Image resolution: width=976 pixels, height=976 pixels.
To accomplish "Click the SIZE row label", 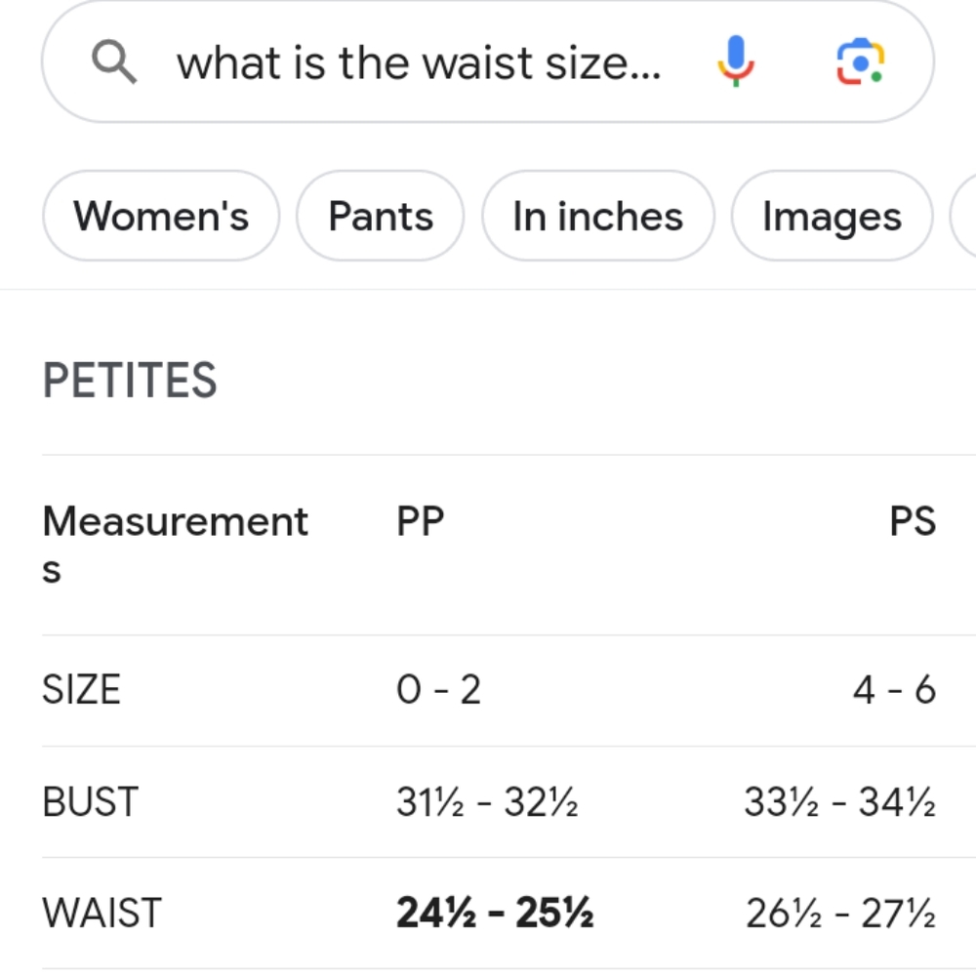I will 81,690.
